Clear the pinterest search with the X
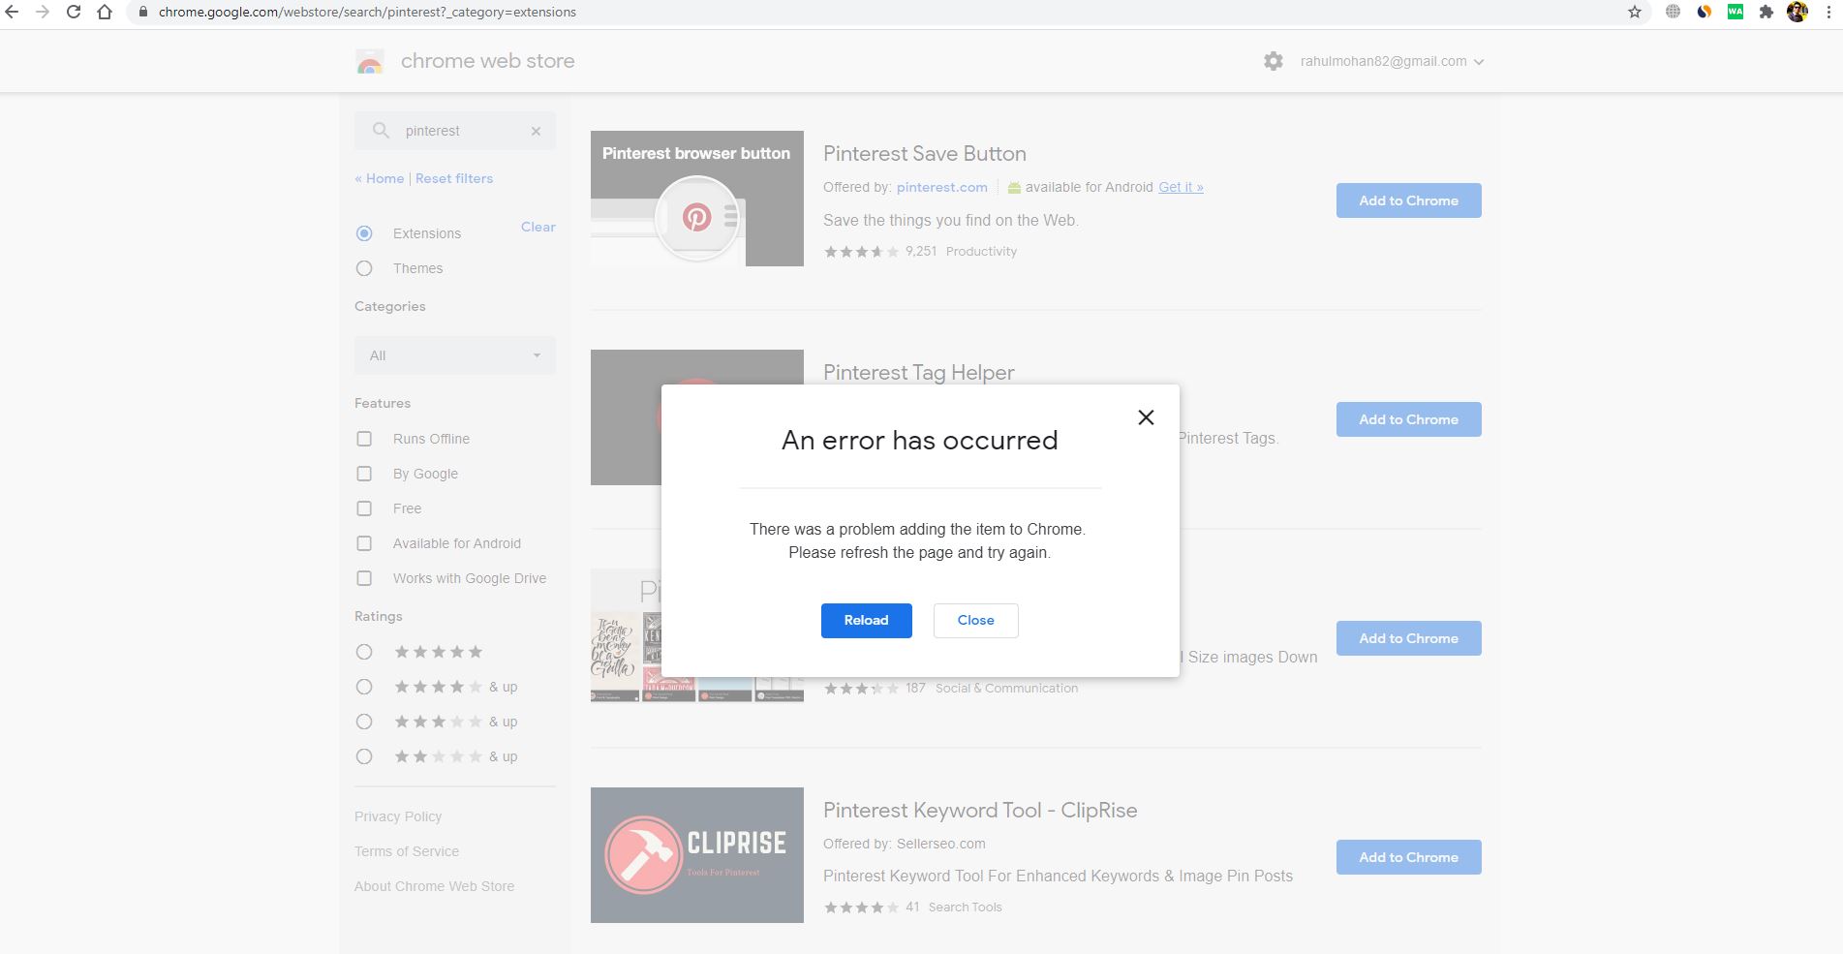 pyautogui.click(x=536, y=131)
